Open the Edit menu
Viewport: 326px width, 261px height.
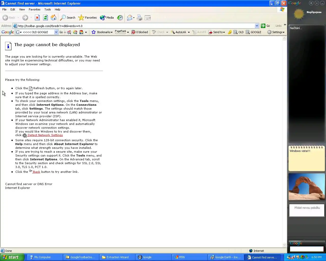point(13,9)
